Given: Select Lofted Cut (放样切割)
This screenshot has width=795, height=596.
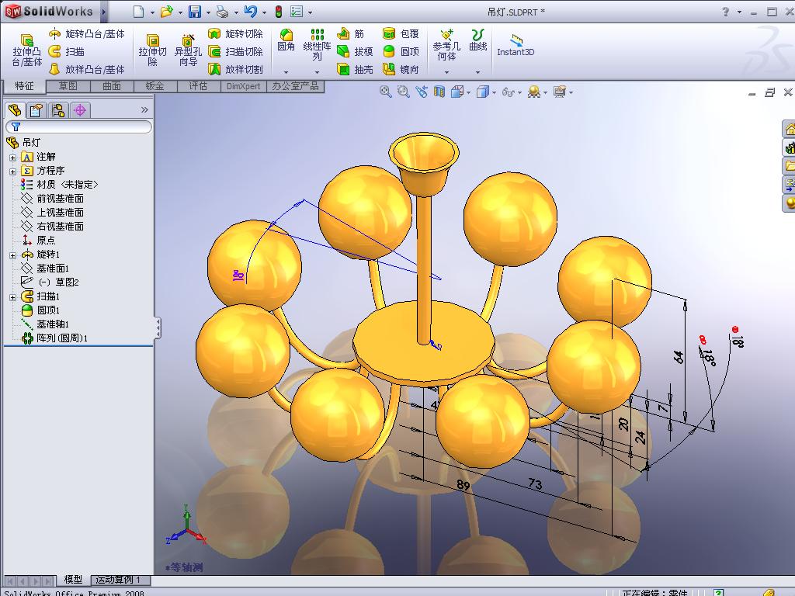Looking at the screenshot, I should 236,69.
